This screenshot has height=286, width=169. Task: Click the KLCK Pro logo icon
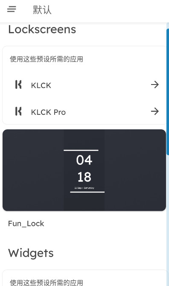pos(18,111)
